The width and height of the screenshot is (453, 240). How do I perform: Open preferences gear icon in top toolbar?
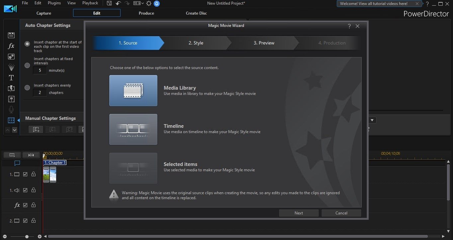point(149,3)
